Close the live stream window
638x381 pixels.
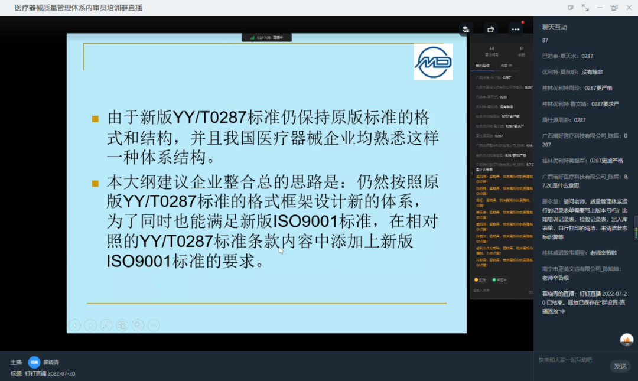click(x=629, y=8)
